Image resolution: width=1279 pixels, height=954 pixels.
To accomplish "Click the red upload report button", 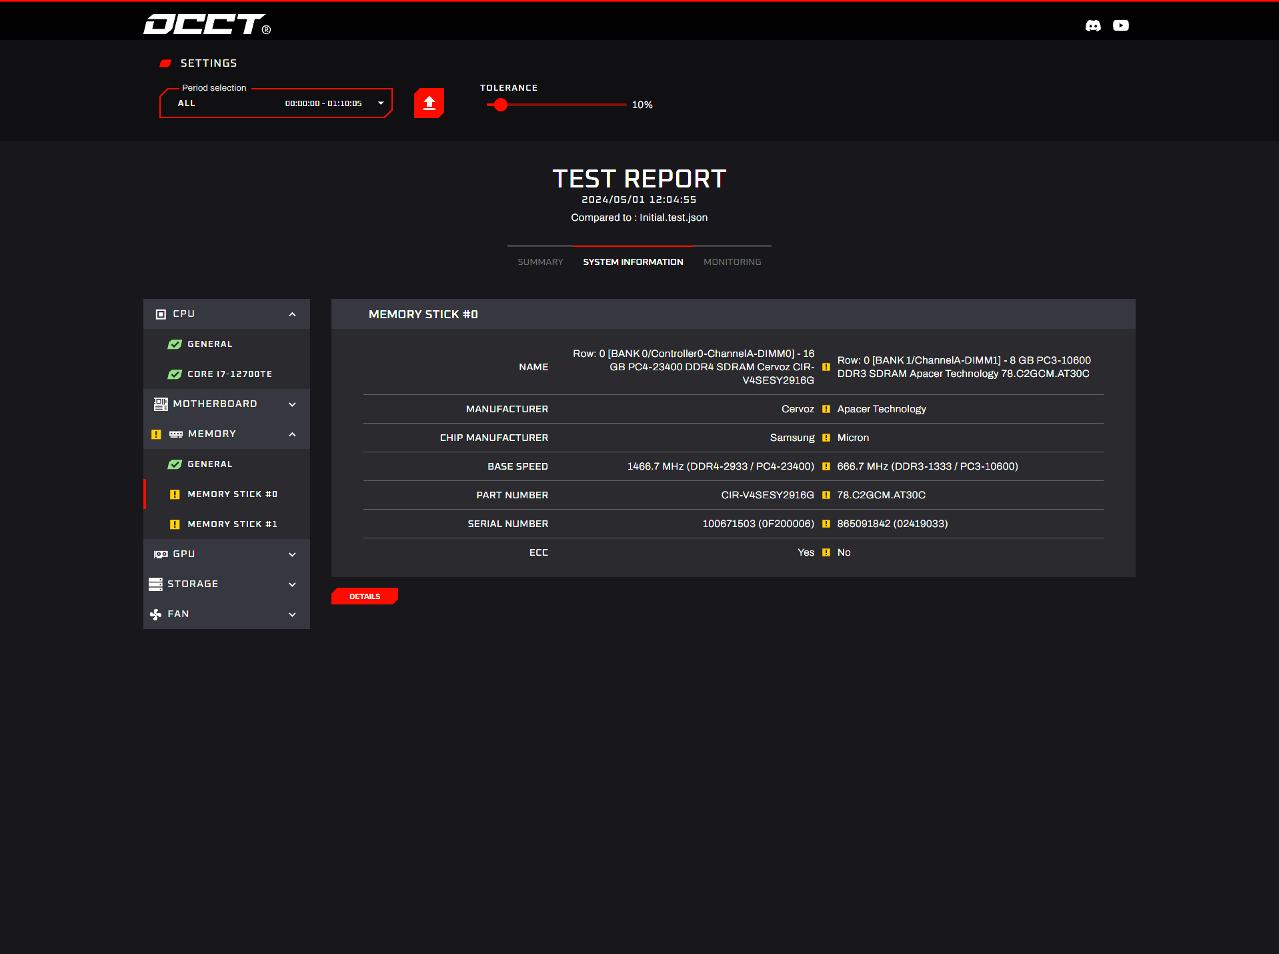I will [429, 103].
